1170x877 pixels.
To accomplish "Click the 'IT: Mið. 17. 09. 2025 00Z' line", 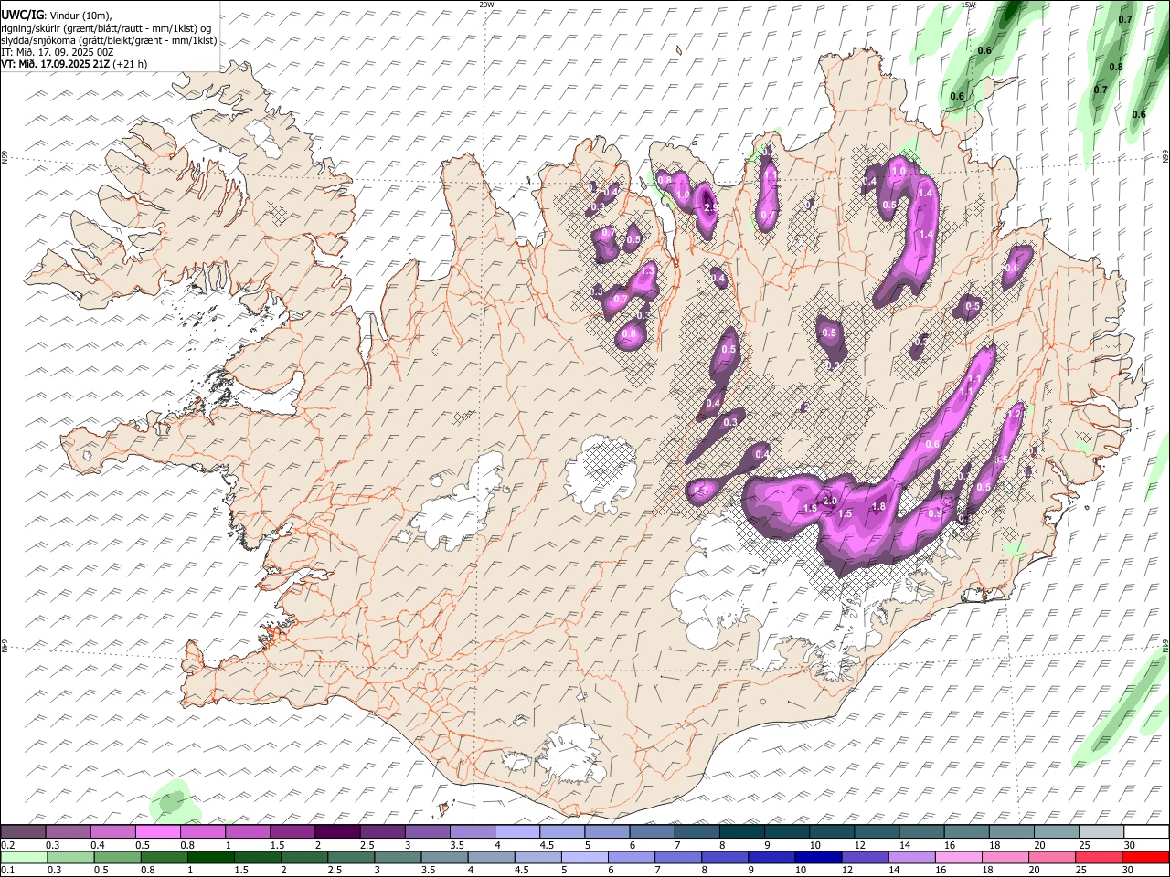I will tap(58, 52).
